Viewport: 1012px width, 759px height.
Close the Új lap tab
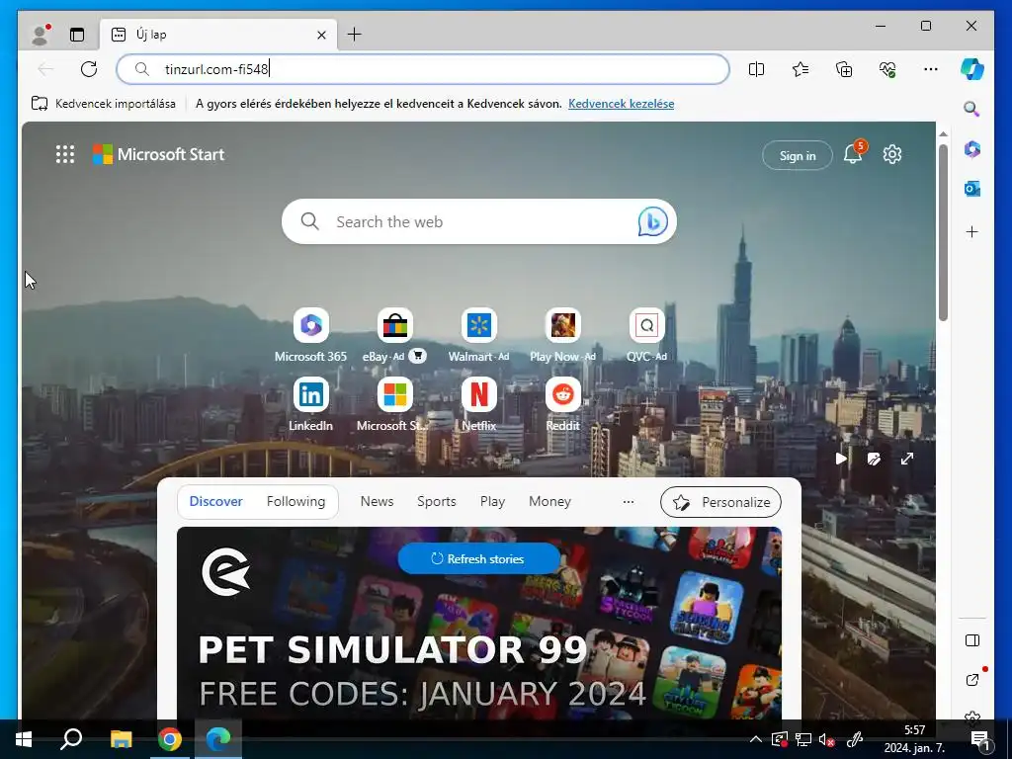click(x=321, y=35)
